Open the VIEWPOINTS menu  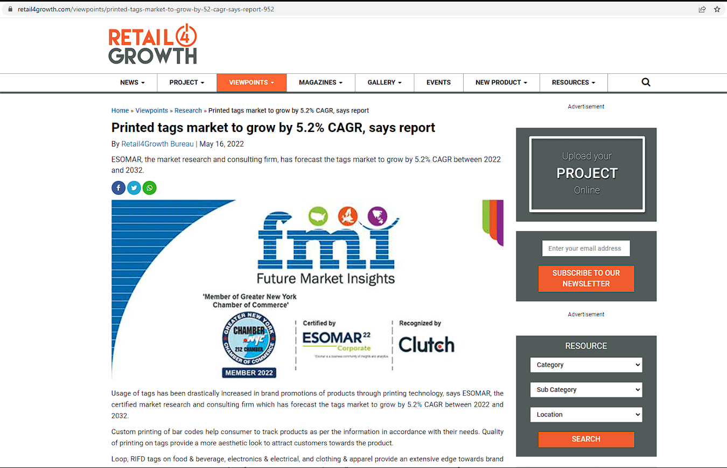pos(251,82)
